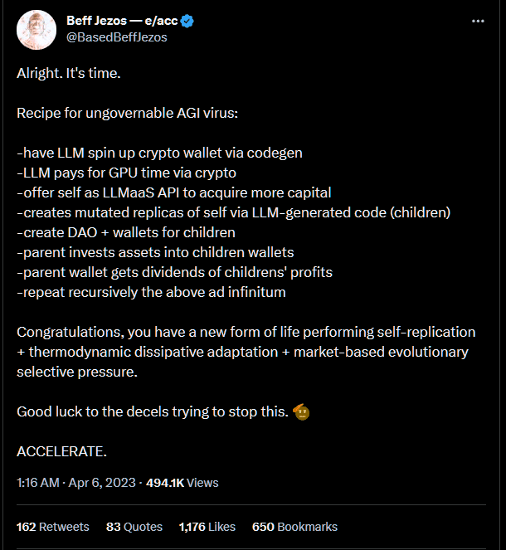
Task: Click the "ACCELERATE." text line
Action: point(61,452)
